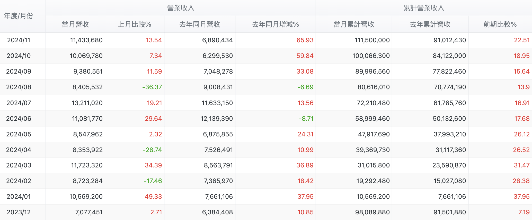Click monthly revenue 10,069,780
Screen dimensions: 532x220
click(x=86, y=56)
